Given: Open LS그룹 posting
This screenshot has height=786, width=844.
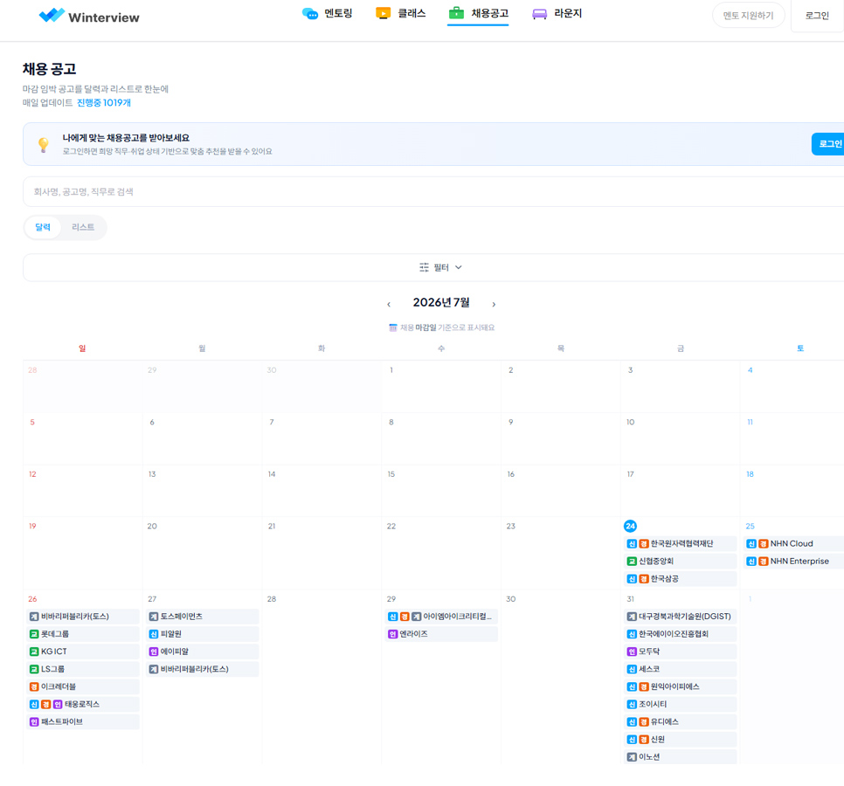Looking at the screenshot, I should click(83, 669).
